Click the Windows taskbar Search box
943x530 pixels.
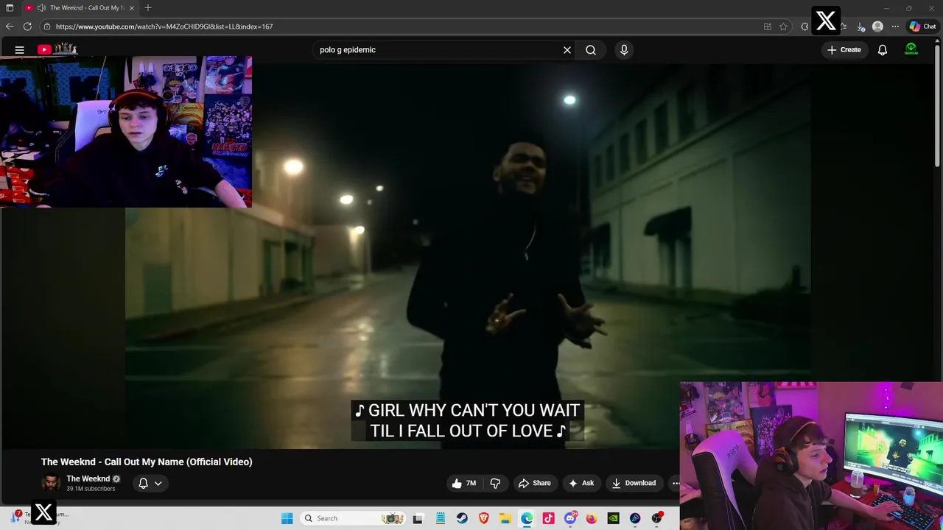(x=353, y=518)
